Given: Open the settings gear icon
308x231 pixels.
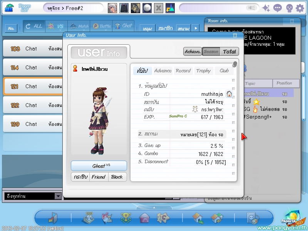Looking at the screenshot, I should [x=300, y=8].
